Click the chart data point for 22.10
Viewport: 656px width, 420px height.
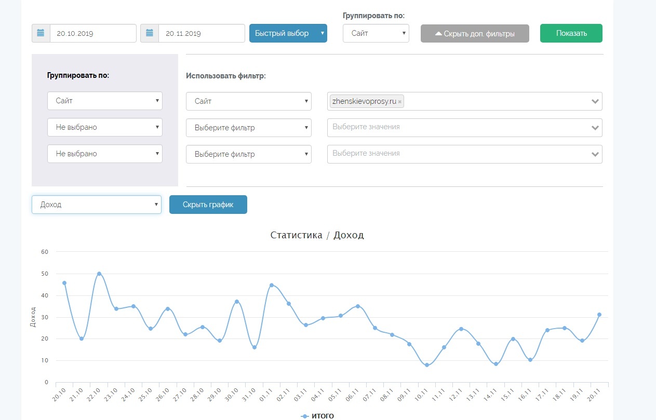click(x=99, y=274)
